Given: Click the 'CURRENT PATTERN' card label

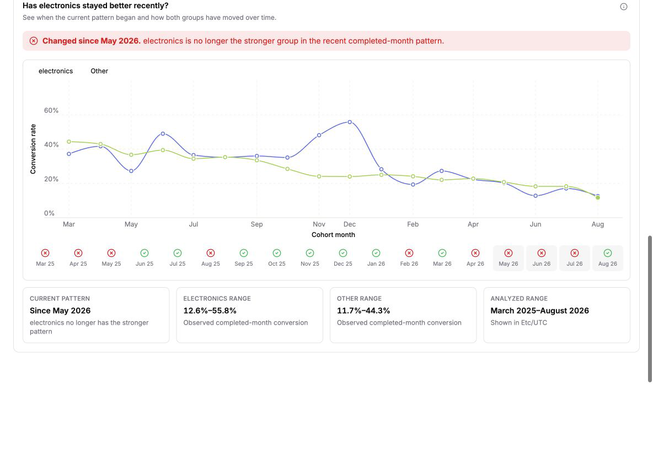Looking at the screenshot, I should pyautogui.click(x=60, y=298).
